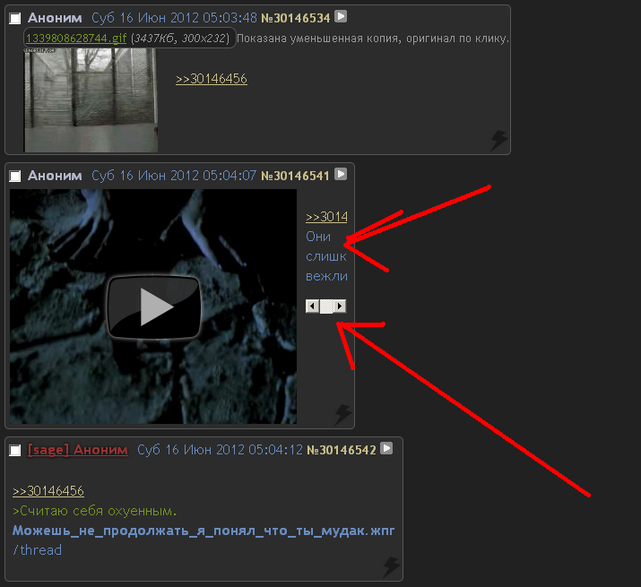
Task: Click the arrow icon next to №30146534
Action: [341, 16]
